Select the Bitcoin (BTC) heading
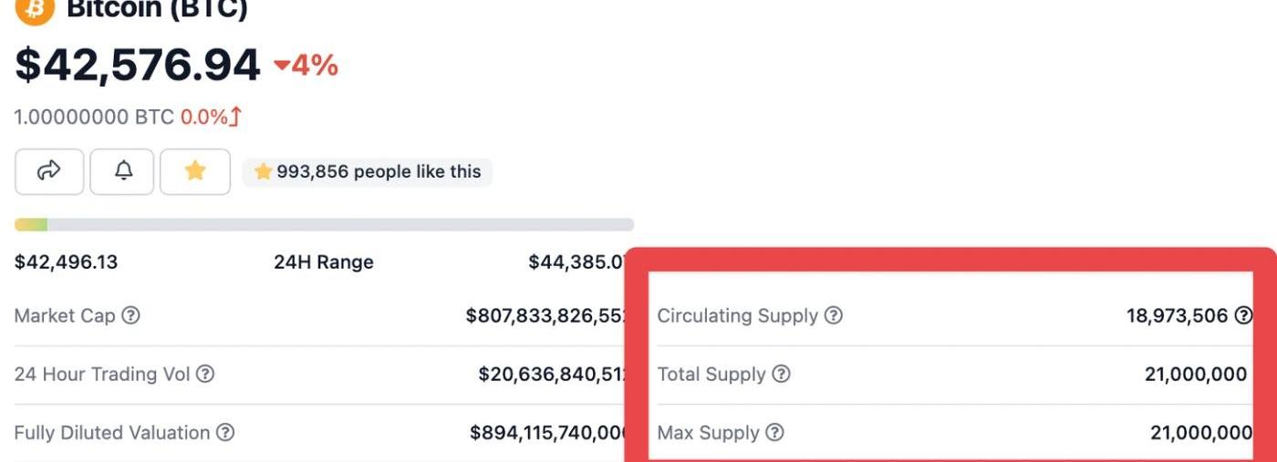The height and width of the screenshot is (462, 1277). pyautogui.click(x=157, y=9)
